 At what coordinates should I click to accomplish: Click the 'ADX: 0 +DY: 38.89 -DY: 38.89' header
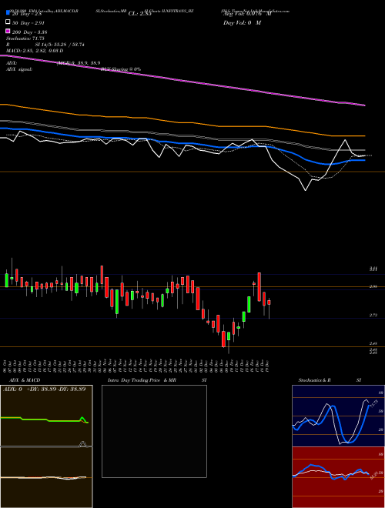(x=45, y=389)
